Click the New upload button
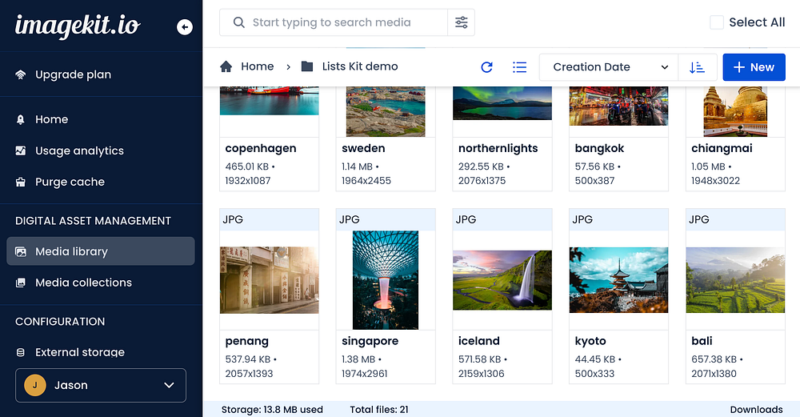This screenshot has width=800, height=417. [x=754, y=67]
